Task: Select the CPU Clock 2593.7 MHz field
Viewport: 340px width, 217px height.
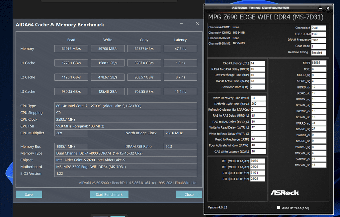Action: point(126,119)
